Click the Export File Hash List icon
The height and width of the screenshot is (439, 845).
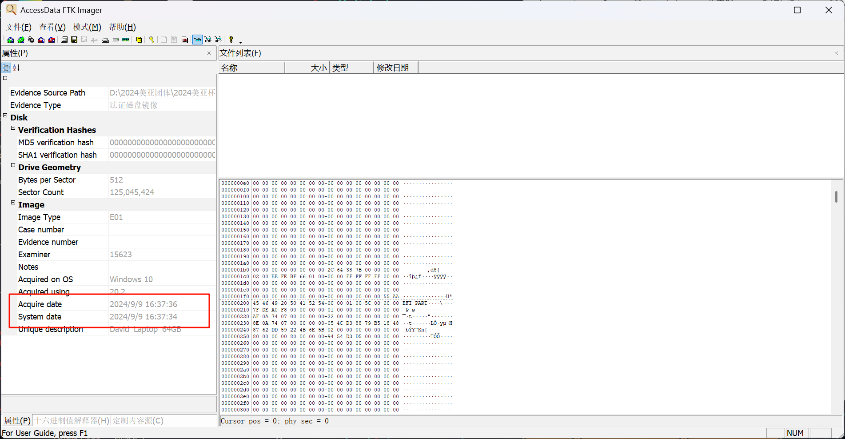(174, 40)
